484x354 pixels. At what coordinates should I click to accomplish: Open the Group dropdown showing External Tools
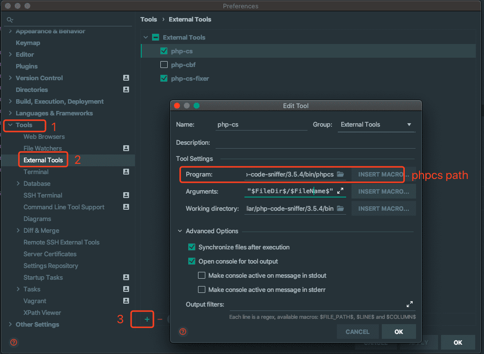[376, 125]
